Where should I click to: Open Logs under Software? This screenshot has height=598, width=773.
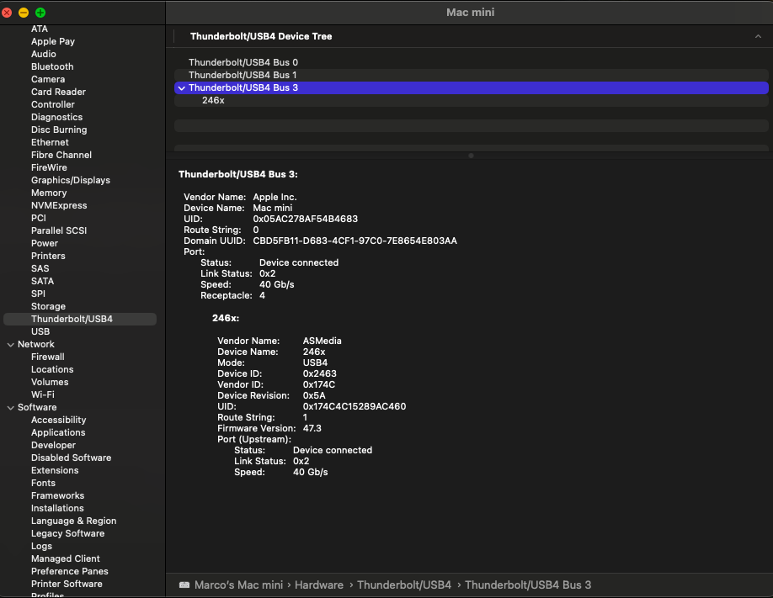pyautogui.click(x=41, y=546)
